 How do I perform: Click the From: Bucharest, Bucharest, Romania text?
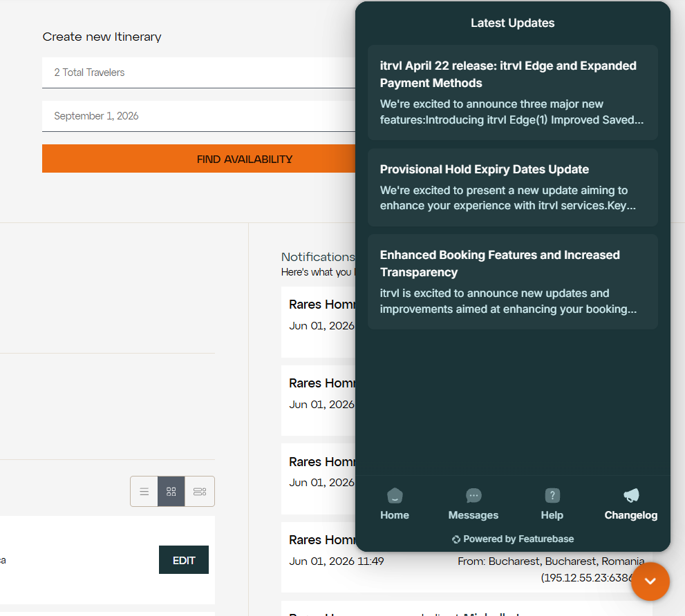551,561
